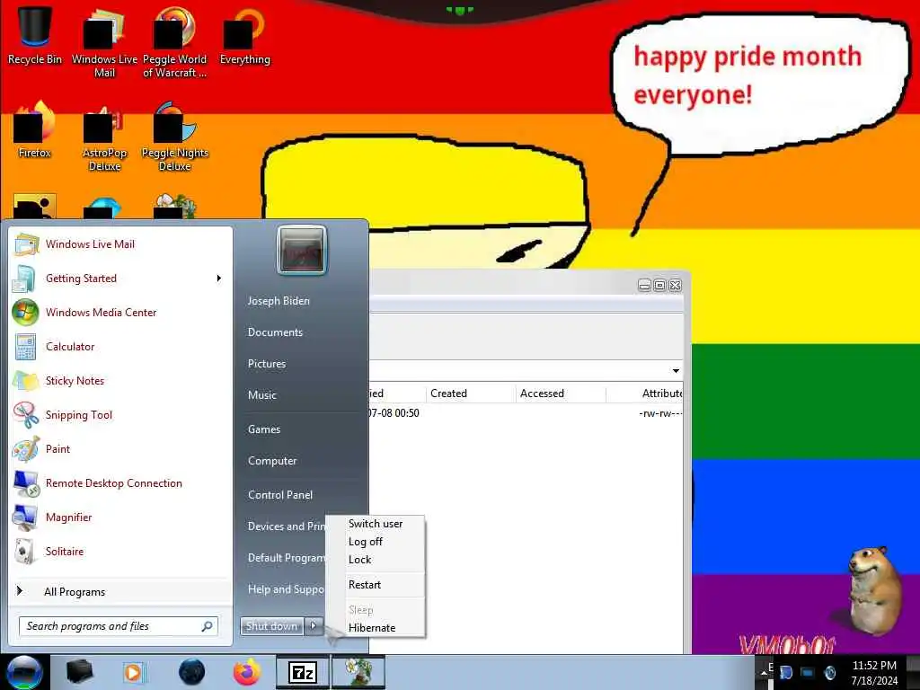Open Remote Desktop Connection

tap(121, 482)
